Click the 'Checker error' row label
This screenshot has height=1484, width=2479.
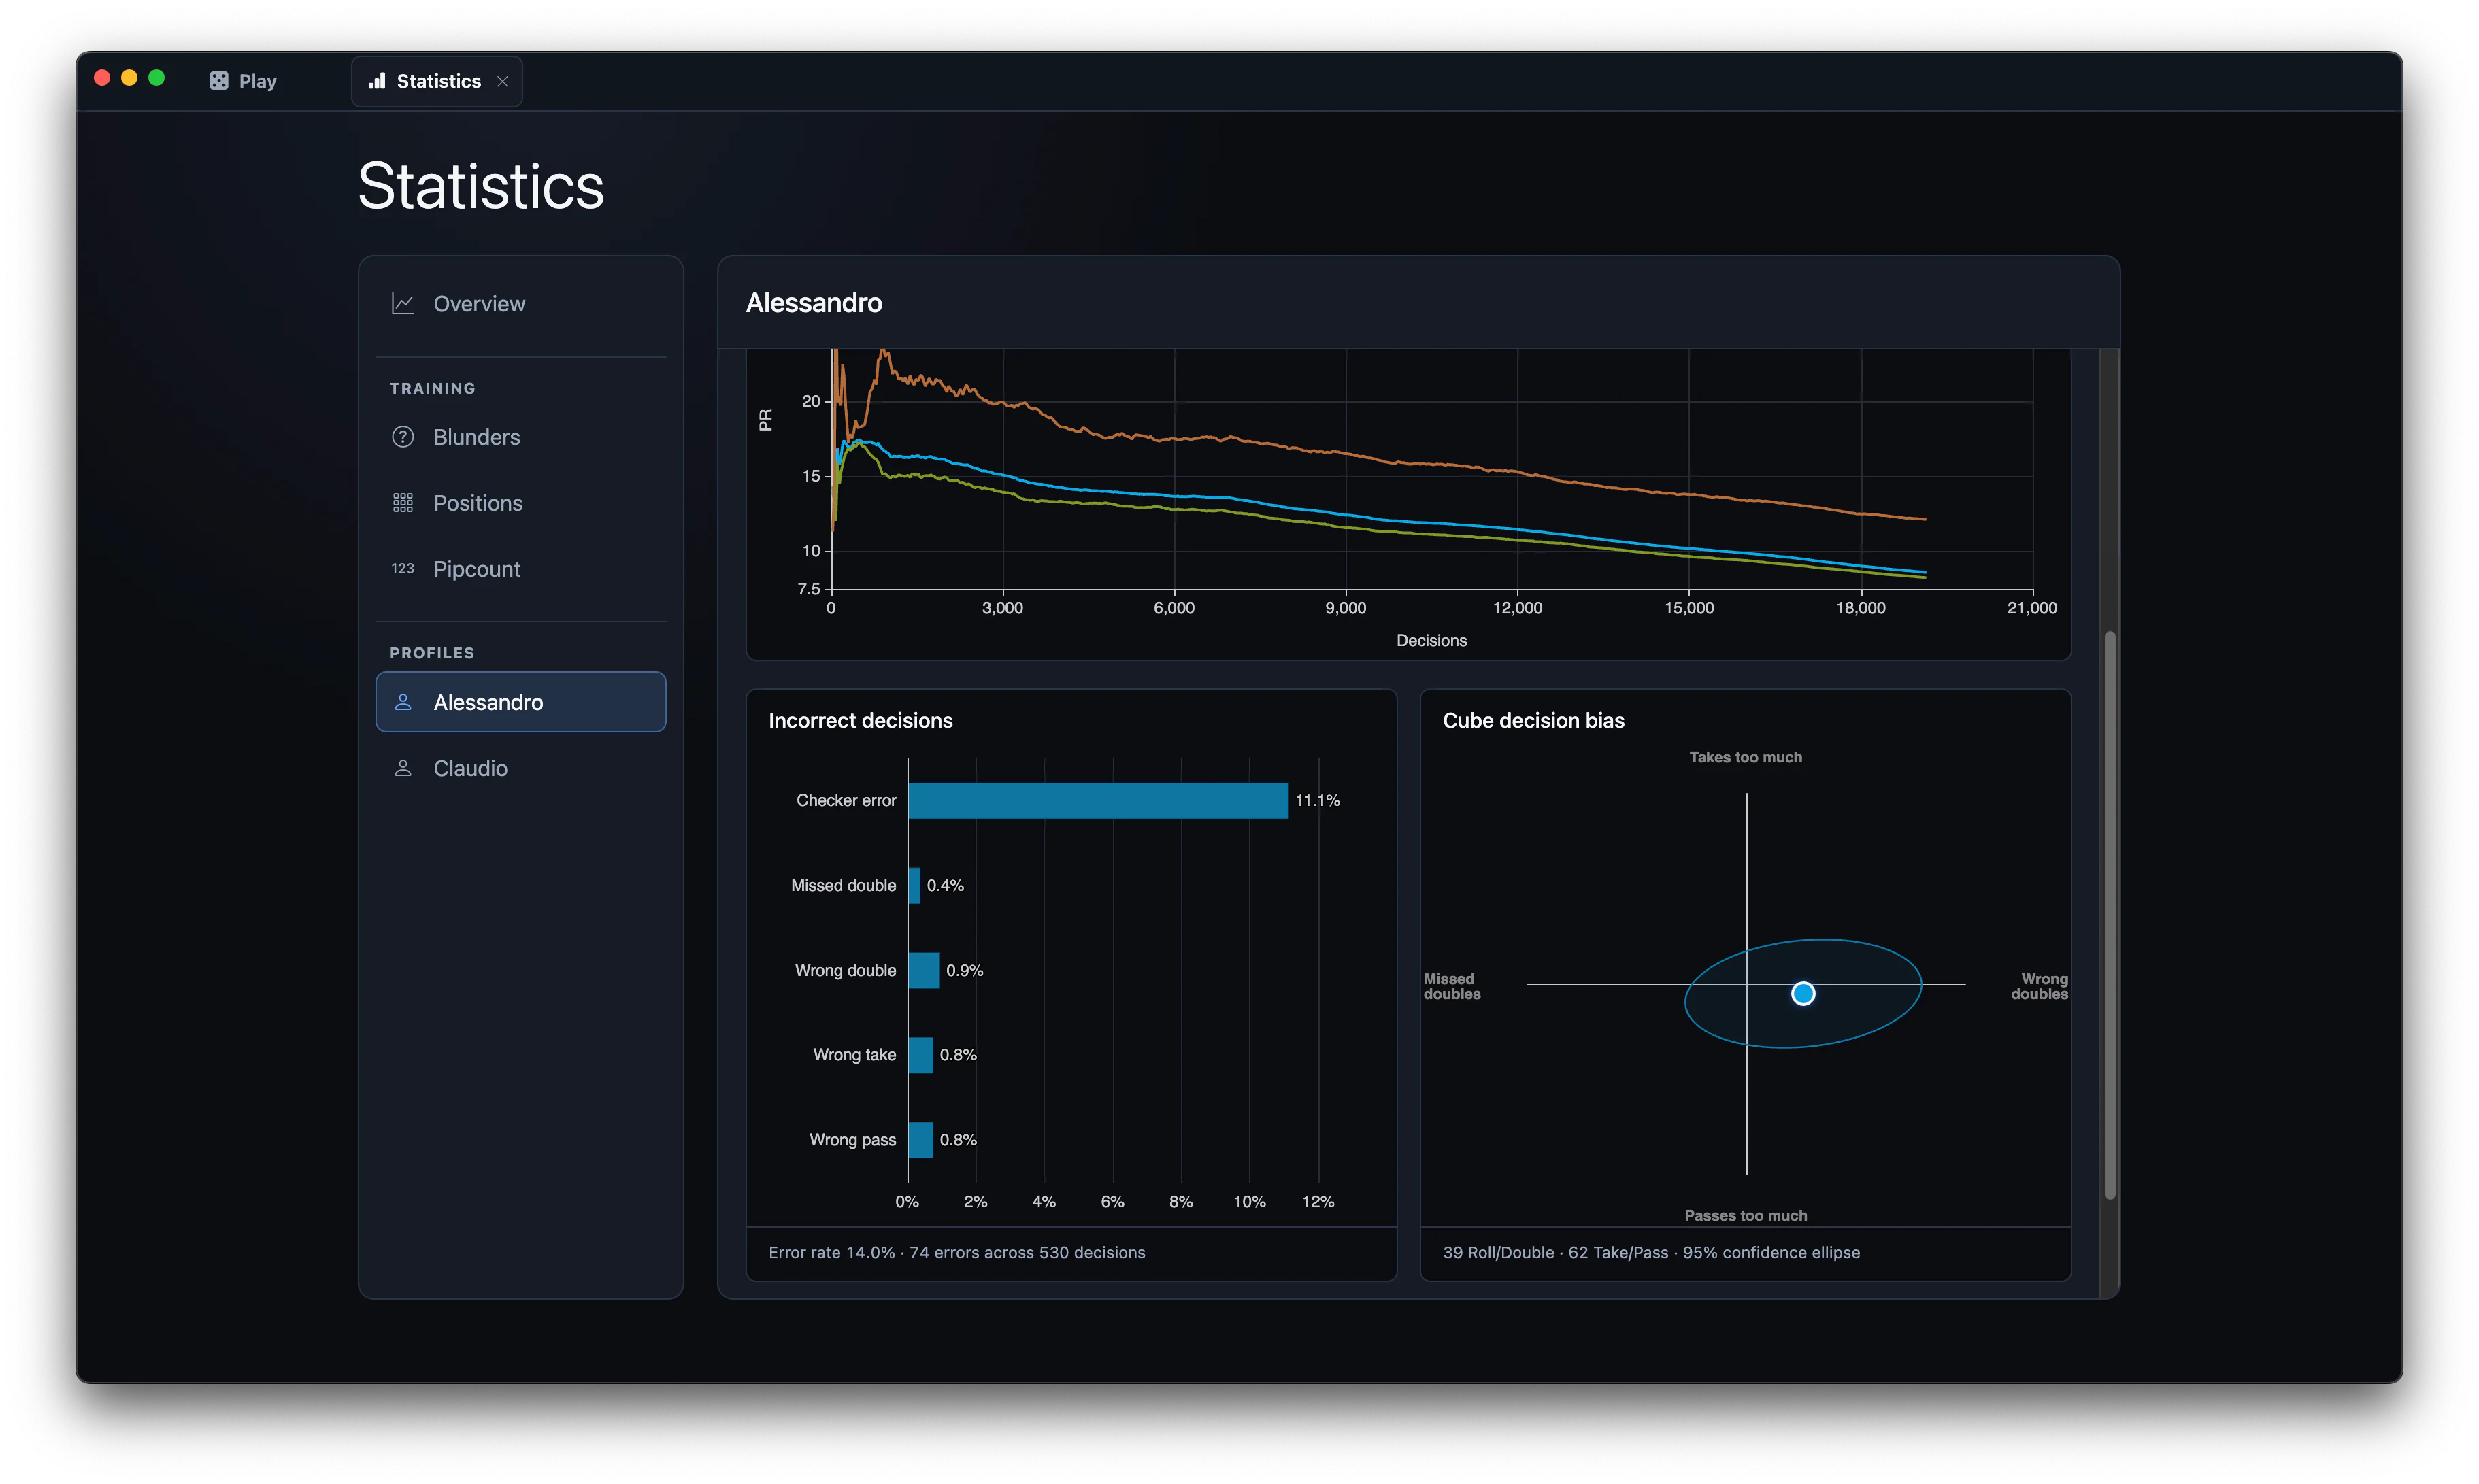(846, 801)
